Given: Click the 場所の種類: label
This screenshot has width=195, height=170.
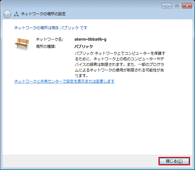Looking at the screenshot, I should tap(46, 47).
